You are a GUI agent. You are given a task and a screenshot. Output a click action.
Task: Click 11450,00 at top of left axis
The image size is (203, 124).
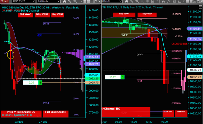(93, 10)
